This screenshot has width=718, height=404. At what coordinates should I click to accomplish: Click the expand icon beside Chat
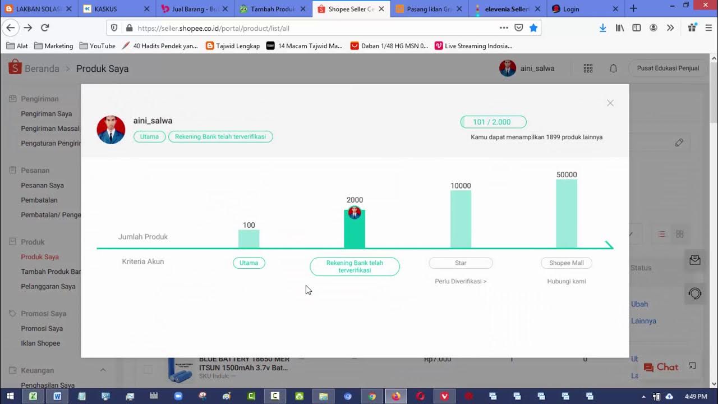[692, 366]
